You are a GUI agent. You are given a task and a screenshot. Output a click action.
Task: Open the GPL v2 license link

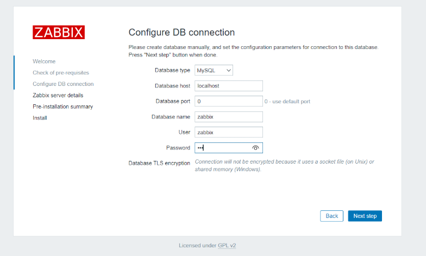pos(227,246)
